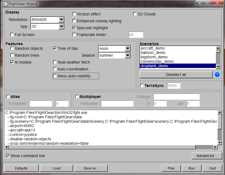The height and width of the screenshot is (175, 225).
Task: Open Time of day noon dropdown
Action: tap(128, 48)
